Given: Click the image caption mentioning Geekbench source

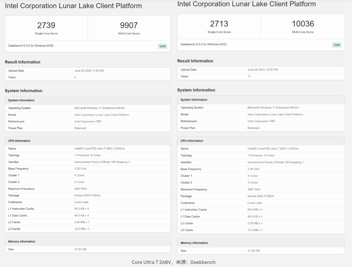Looking at the screenshot, I should 173,262.
